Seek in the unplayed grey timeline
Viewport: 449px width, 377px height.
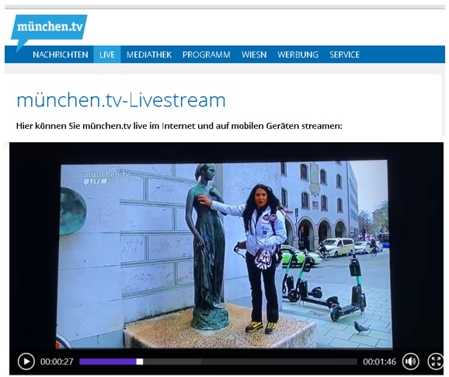coord(250,361)
